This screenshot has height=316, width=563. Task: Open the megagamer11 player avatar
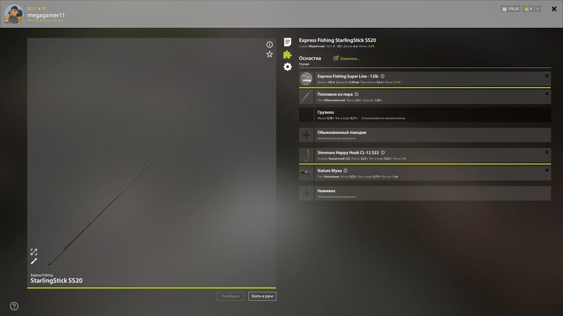[x=14, y=14]
